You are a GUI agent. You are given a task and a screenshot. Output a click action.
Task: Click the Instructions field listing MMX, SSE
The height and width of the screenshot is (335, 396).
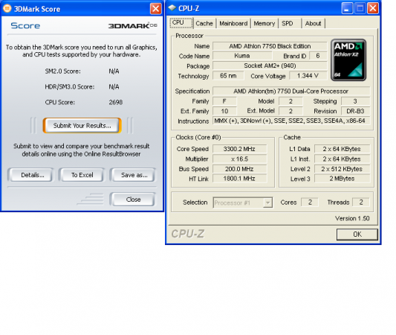pyautogui.click(x=291, y=121)
